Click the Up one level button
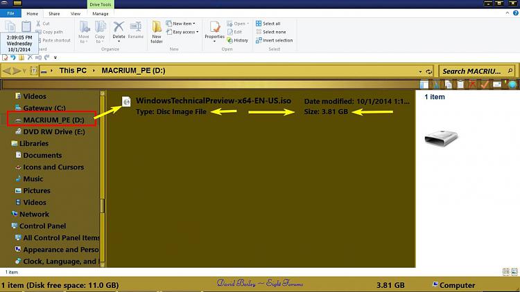This screenshot has width=520, height=292. point(33,71)
